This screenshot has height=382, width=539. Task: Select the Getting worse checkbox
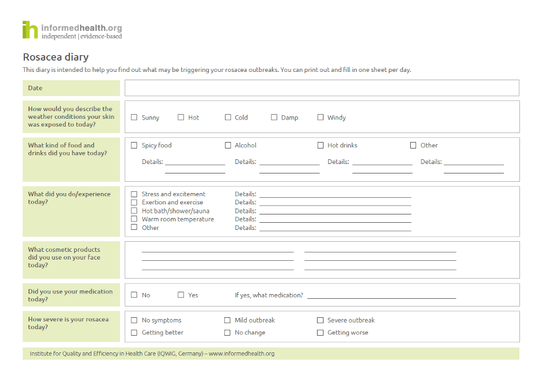point(320,333)
